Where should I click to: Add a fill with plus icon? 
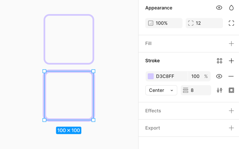[x=231, y=44]
